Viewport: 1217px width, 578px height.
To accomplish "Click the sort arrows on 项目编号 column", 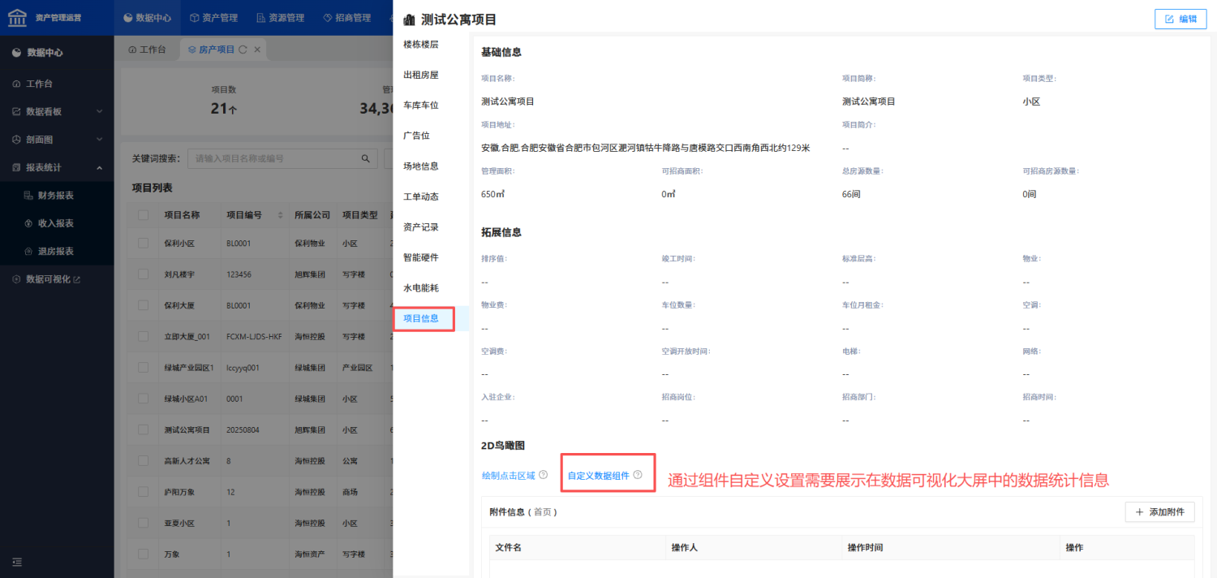I will (281, 215).
